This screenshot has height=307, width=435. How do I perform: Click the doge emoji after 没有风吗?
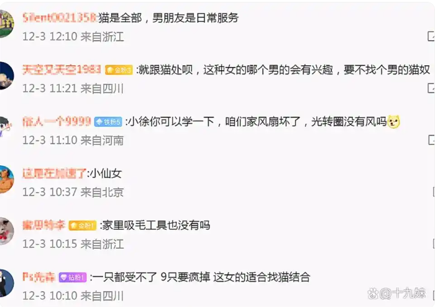393,122
